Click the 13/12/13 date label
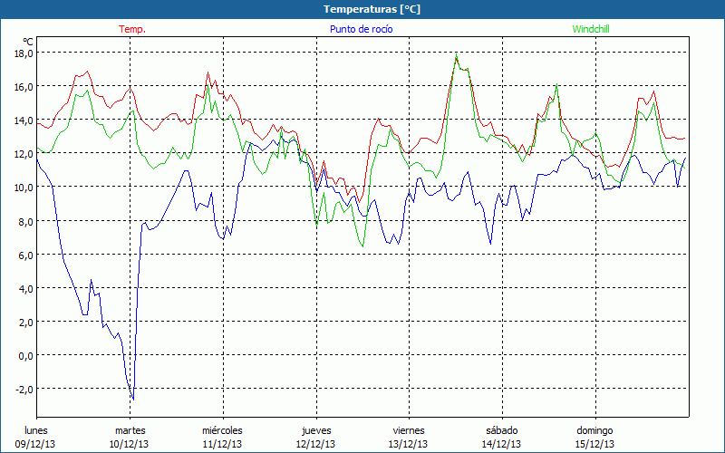The height and width of the screenshot is (453, 725). tap(409, 444)
